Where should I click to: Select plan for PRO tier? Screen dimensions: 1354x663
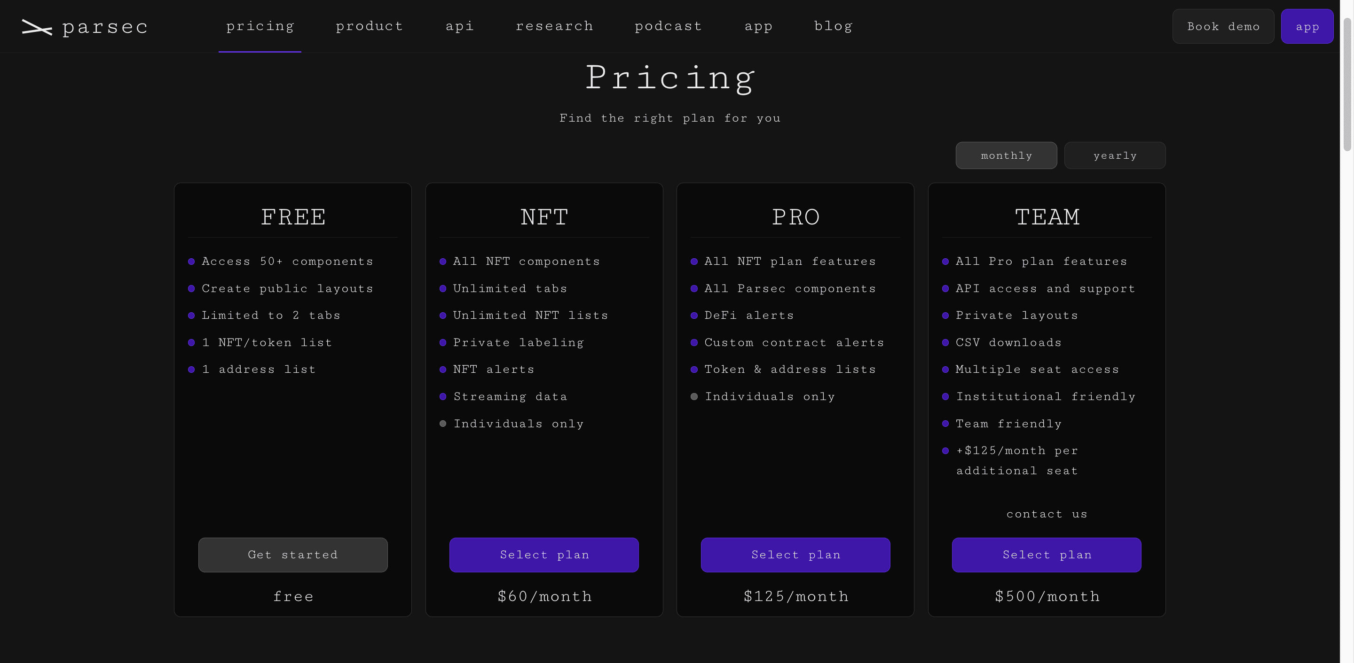795,555
